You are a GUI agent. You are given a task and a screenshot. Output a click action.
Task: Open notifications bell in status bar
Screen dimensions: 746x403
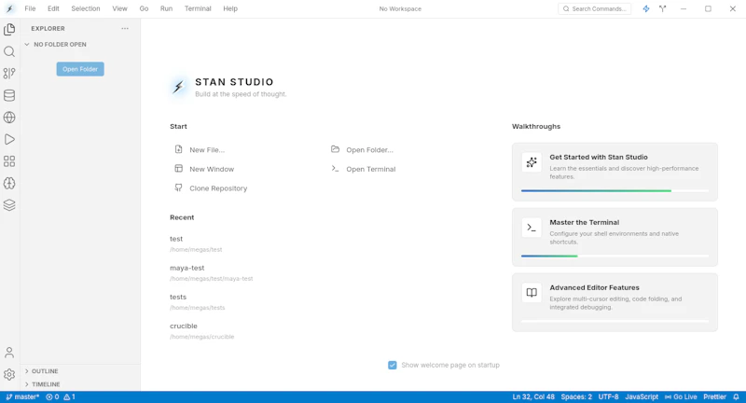[736, 396]
